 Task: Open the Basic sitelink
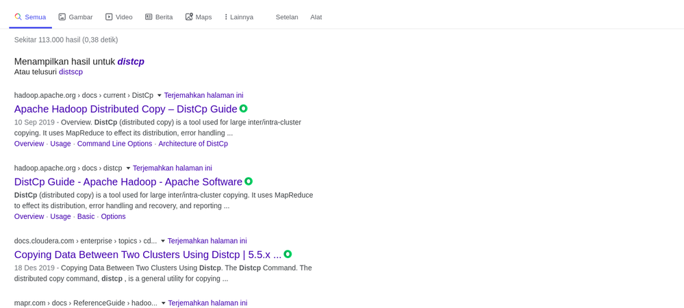(x=86, y=216)
